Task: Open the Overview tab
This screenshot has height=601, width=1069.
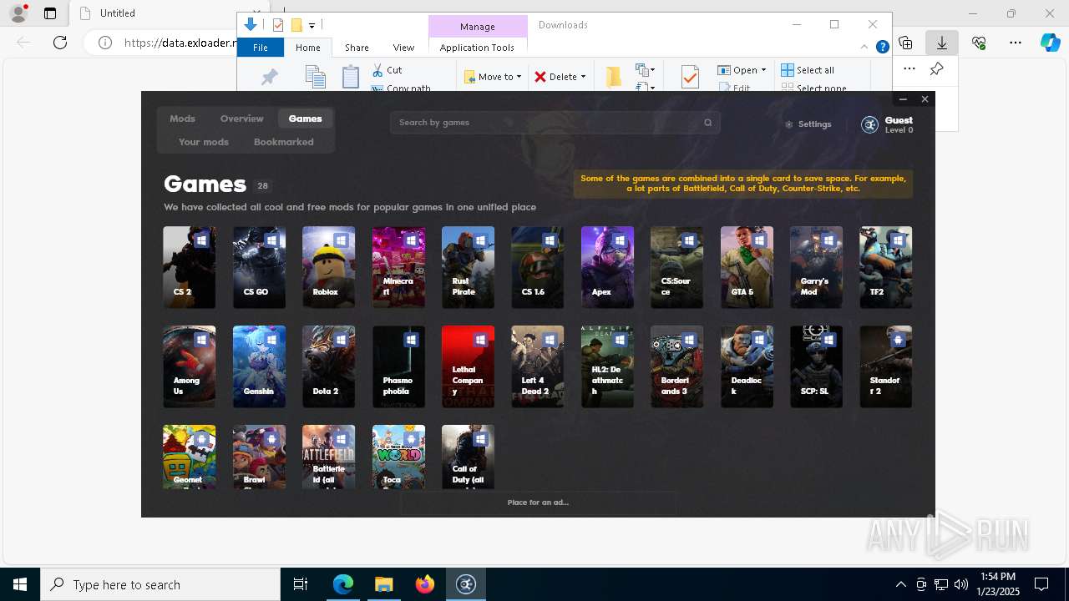Action: (241, 119)
